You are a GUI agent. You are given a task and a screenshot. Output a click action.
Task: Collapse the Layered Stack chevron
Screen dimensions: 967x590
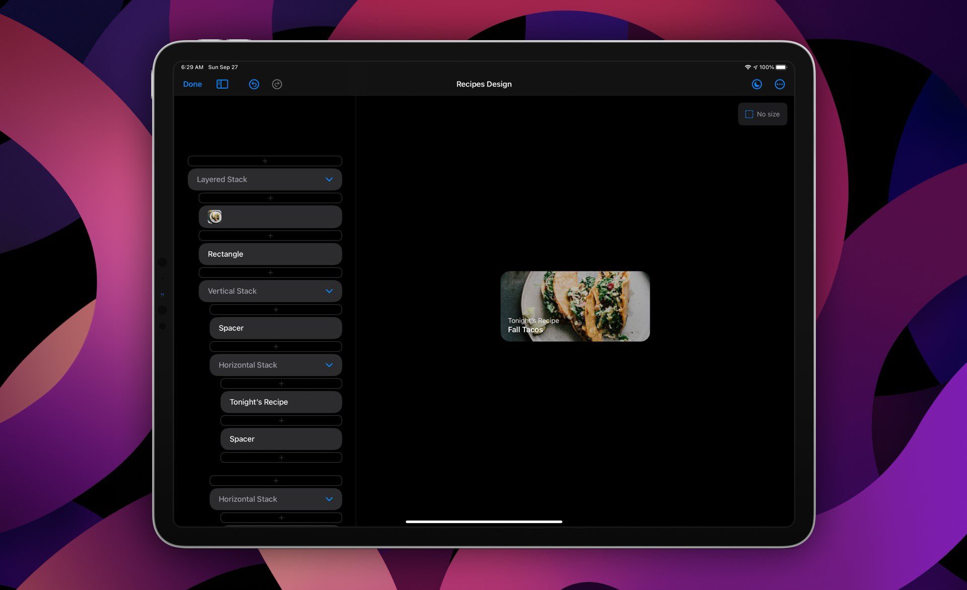[x=329, y=179]
